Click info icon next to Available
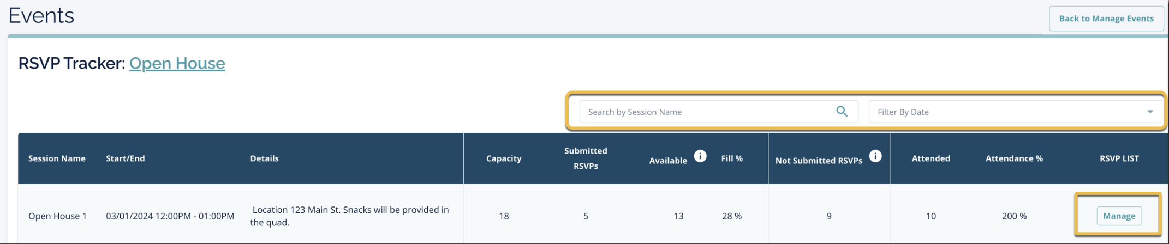1169x244 pixels. point(700,157)
